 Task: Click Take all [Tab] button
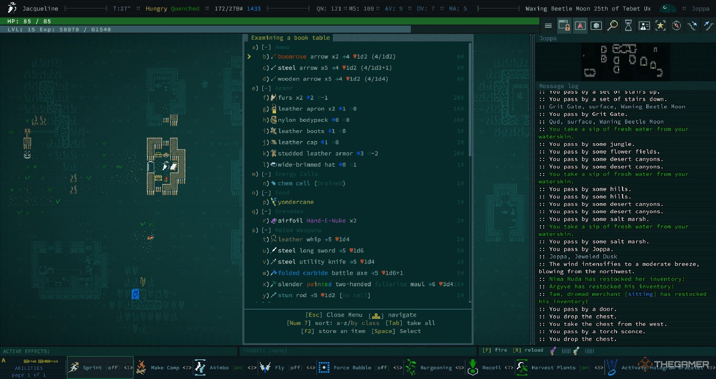tap(410, 323)
